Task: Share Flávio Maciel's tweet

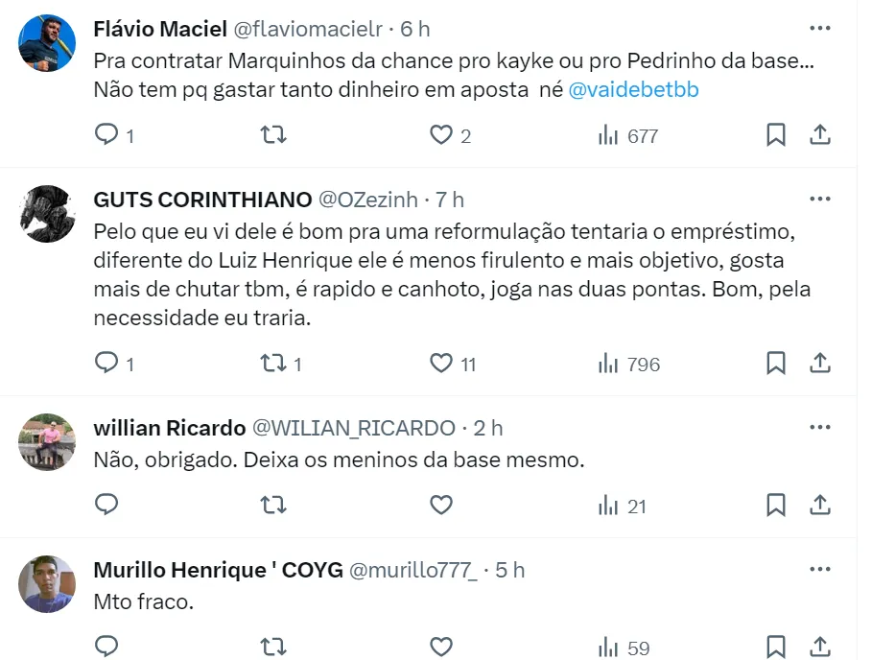Action: pyautogui.click(x=820, y=135)
